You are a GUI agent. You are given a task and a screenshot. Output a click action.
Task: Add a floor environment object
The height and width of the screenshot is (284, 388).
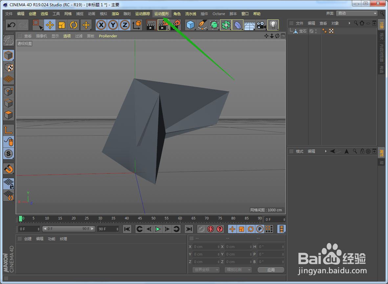pos(249,25)
